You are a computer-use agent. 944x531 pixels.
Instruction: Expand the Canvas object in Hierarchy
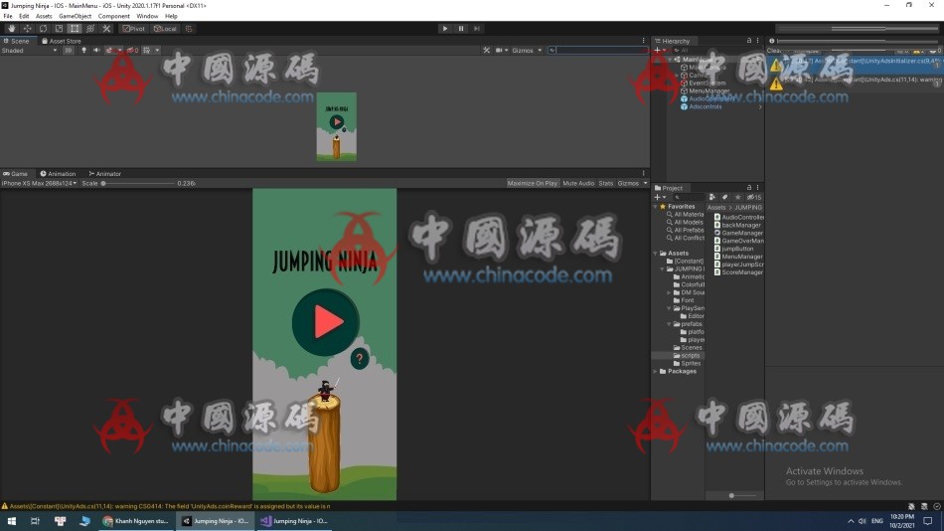point(677,76)
